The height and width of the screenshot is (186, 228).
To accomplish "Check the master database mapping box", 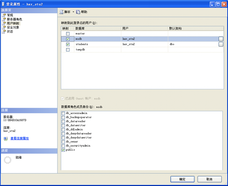I will click(x=68, y=34).
